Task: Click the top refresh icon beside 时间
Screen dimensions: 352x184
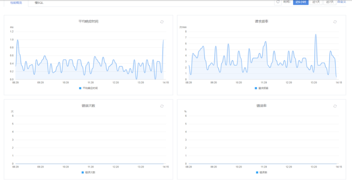Action: click(278, 2)
